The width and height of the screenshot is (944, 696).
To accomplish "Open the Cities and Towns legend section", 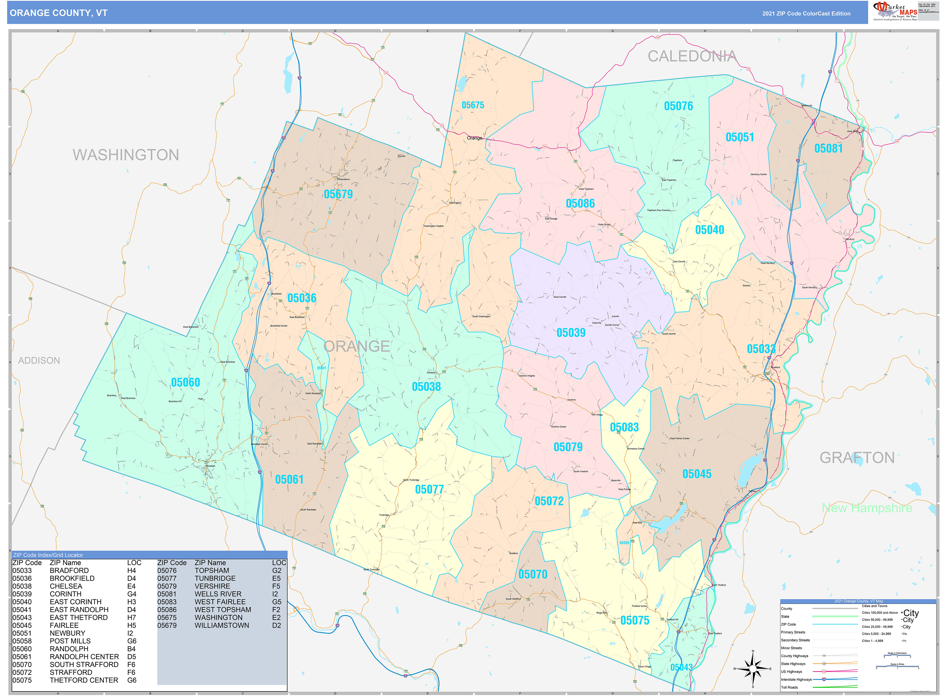I will click(874, 606).
